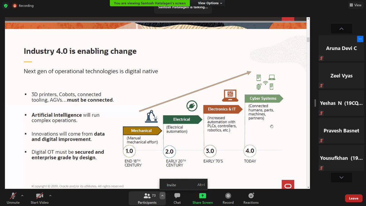366x206 pixels.
Task: Click the 2.0 timeline circle
Action: pyautogui.click(x=169, y=151)
